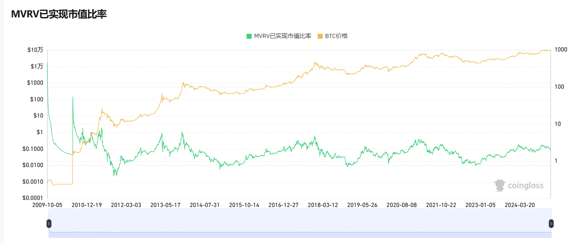Toggle the BTC价格 series legend label
The image size is (574, 243).
pyautogui.click(x=336, y=36)
